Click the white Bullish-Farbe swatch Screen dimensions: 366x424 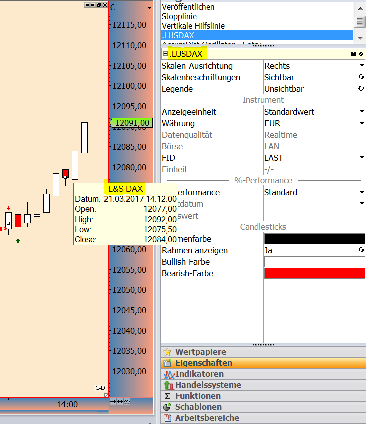click(314, 262)
